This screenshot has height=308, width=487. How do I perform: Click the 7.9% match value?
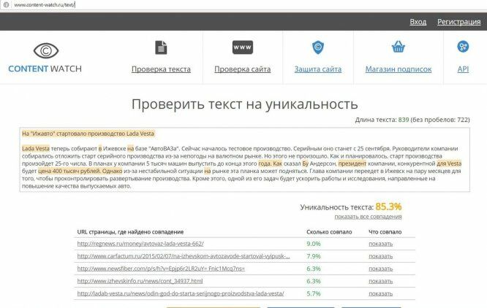click(x=314, y=256)
